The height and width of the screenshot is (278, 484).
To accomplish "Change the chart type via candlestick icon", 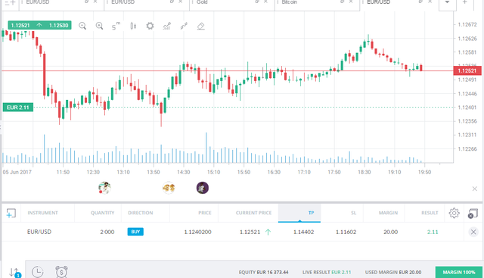I will click(133, 26).
